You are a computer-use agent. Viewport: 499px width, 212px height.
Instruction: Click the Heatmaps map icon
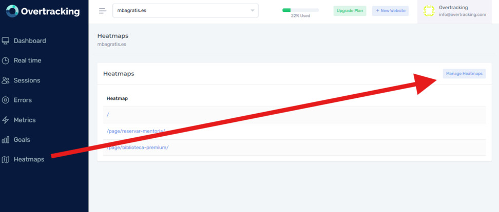pos(6,160)
